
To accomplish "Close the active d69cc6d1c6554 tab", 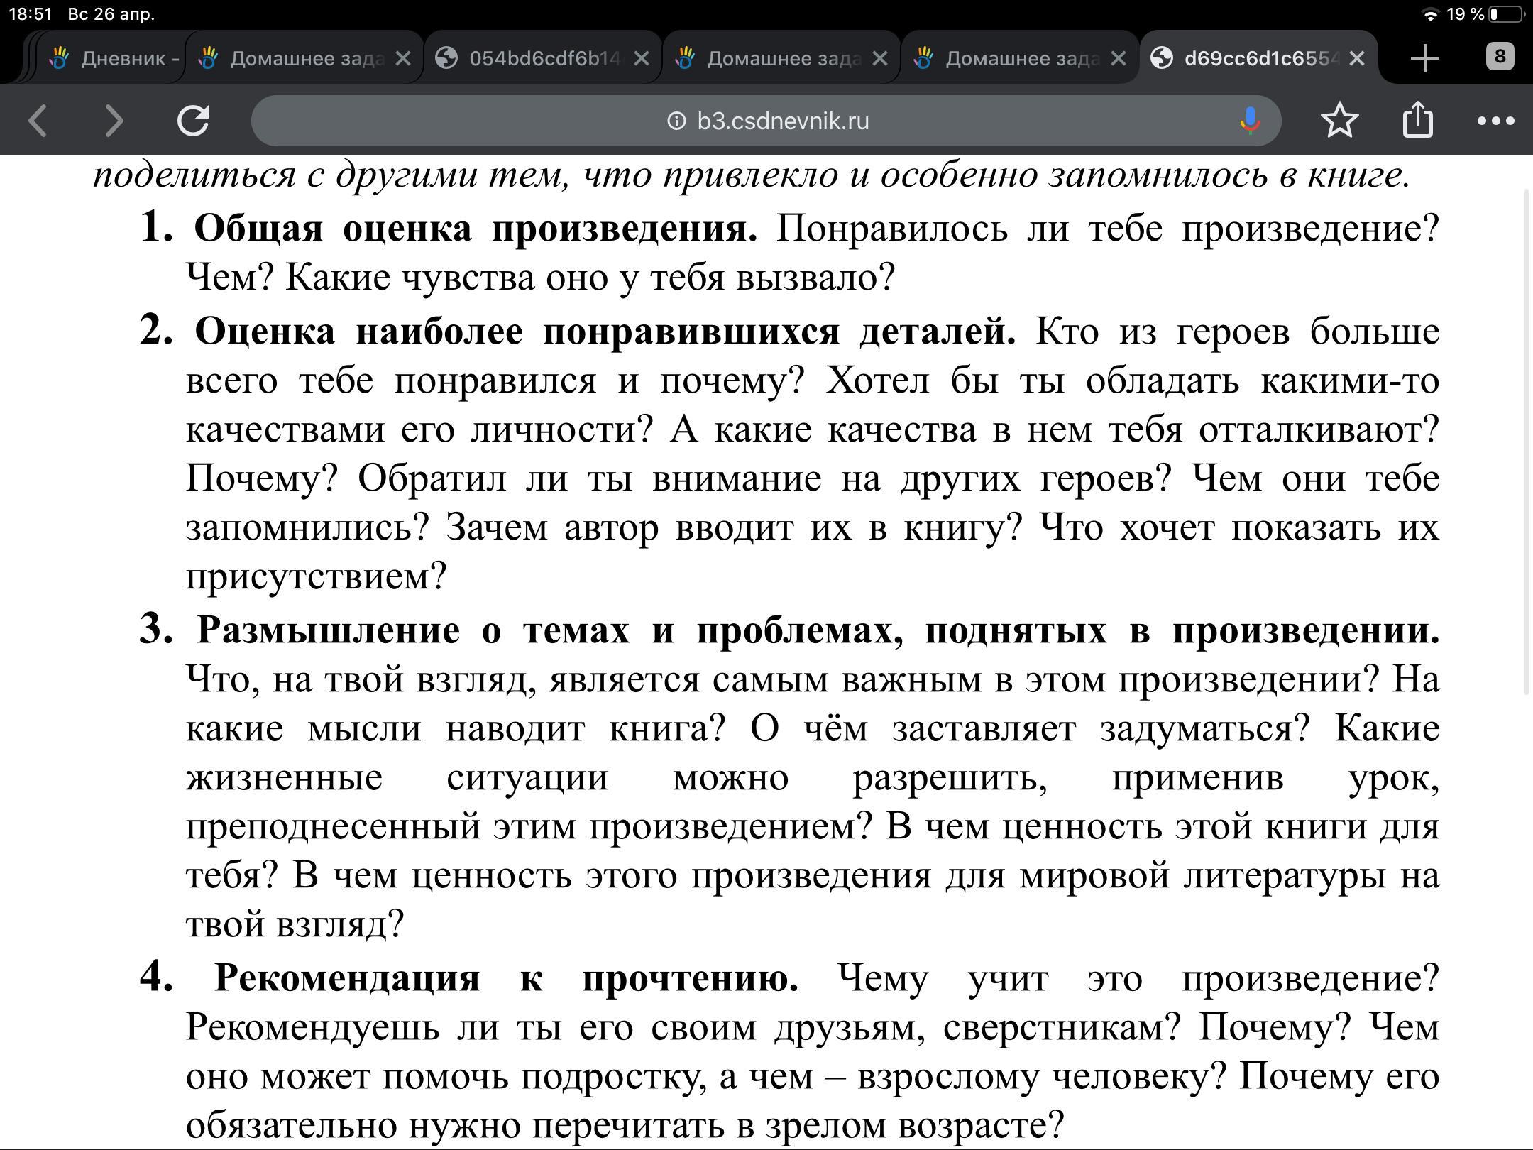I will 1356,58.
